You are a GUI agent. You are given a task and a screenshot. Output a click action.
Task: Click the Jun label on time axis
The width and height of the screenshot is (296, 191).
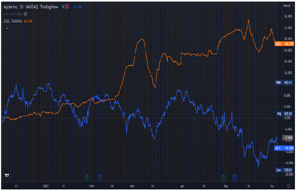coord(272,186)
